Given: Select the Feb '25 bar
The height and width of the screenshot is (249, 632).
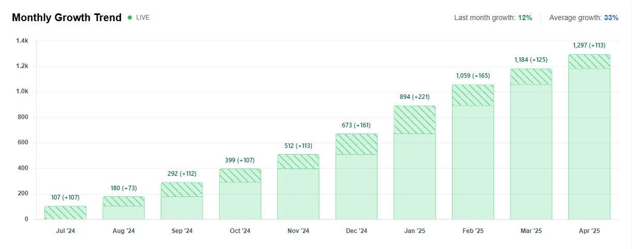Looking at the screenshot, I should click(473, 152).
